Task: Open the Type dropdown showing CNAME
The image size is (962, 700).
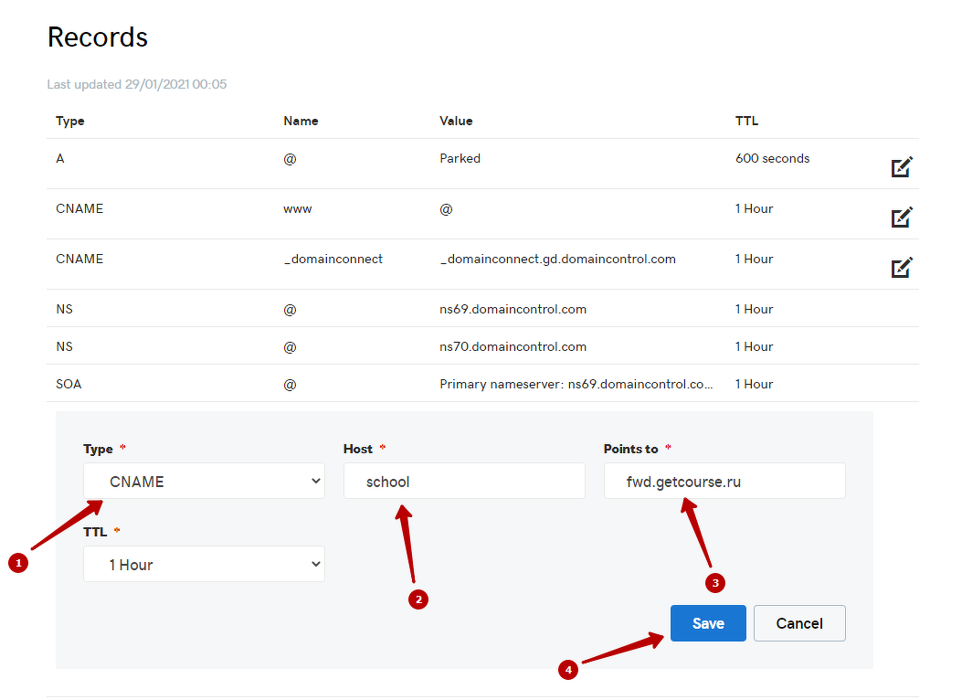Action: click(x=204, y=482)
